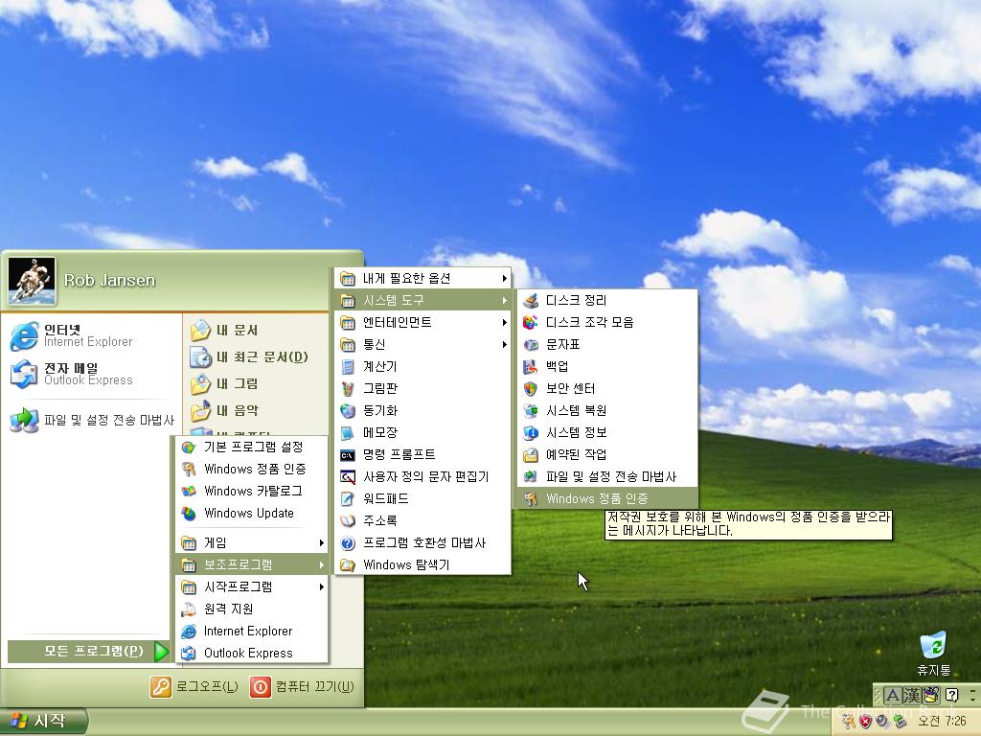Click Rob Jansen user picture
The height and width of the screenshot is (736, 981).
(32, 281)
